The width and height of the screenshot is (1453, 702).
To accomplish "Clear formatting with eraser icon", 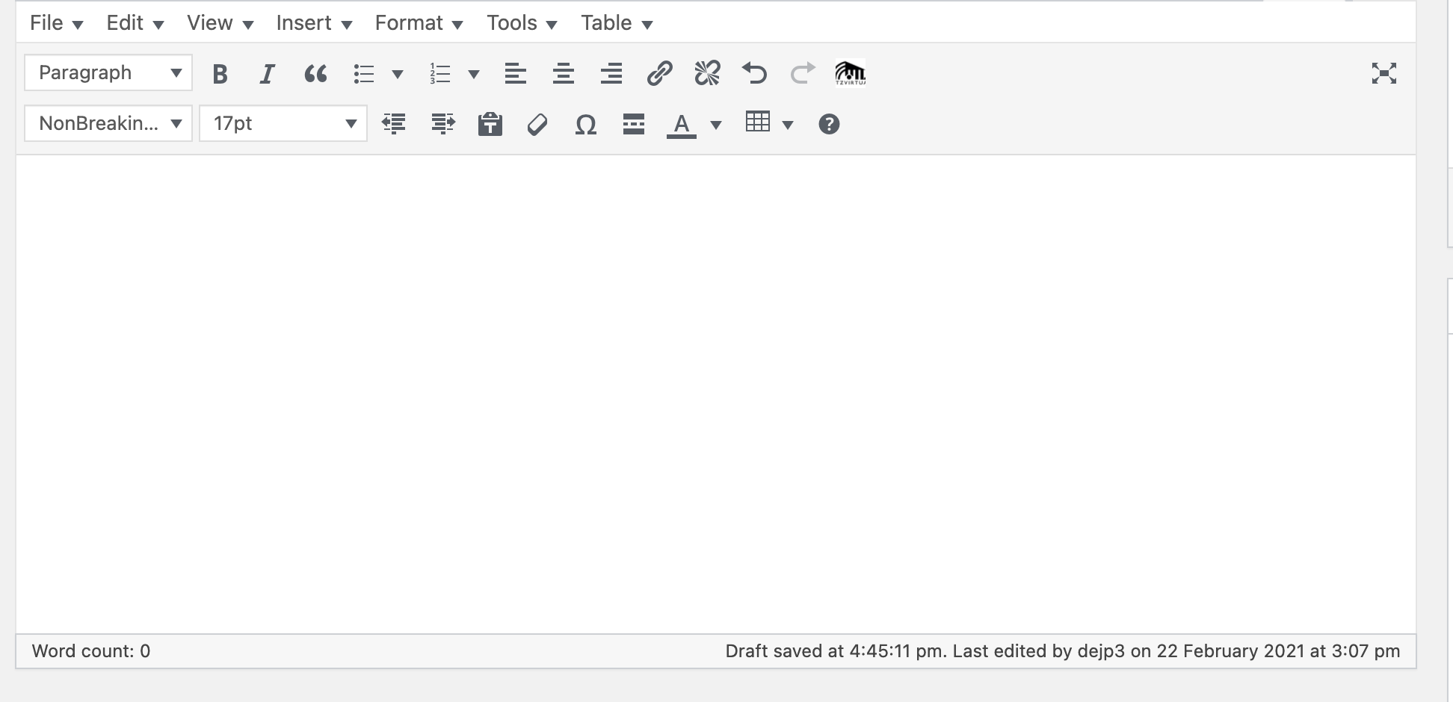I will [537, 124].
